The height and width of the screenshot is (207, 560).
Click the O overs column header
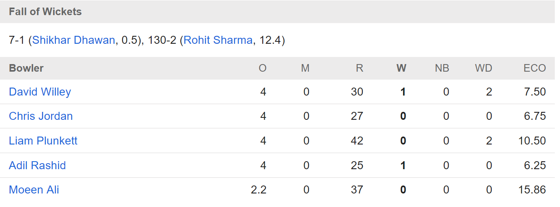[262, 68]
